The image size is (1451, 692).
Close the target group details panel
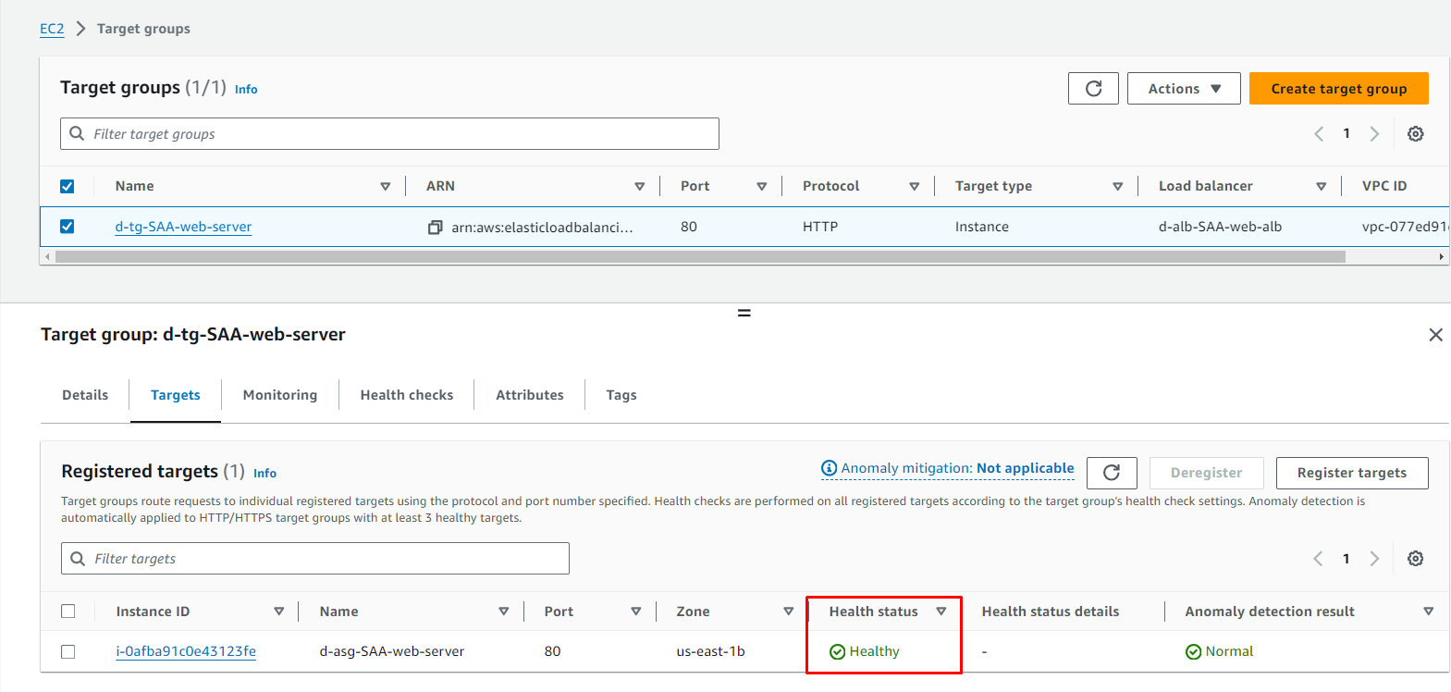1435,335
